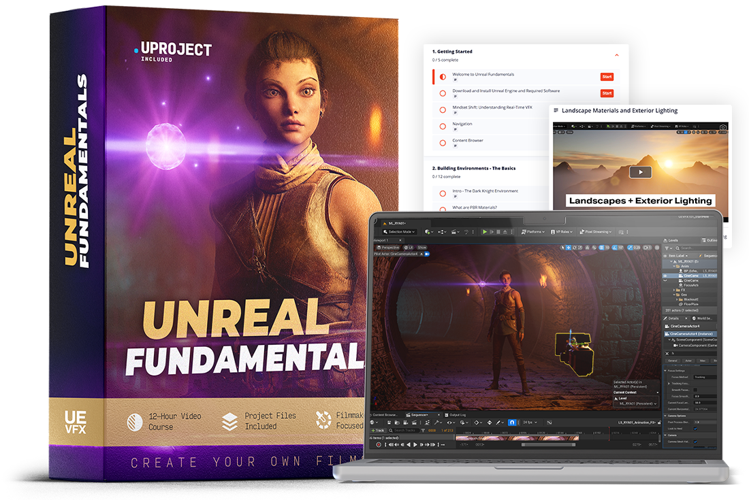
Task: Expand the Focus Settings section in Details
Action: pyautogui.click(x=665, y=371)
